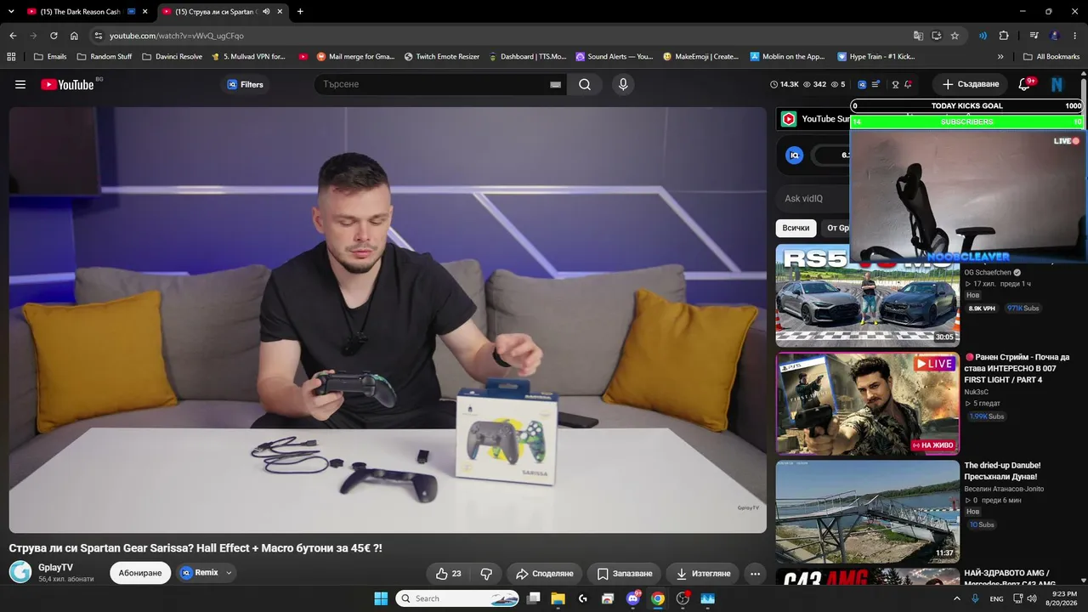
Task: Open the Twitch Emote Resizer bookmark
Action: [442, 57]
